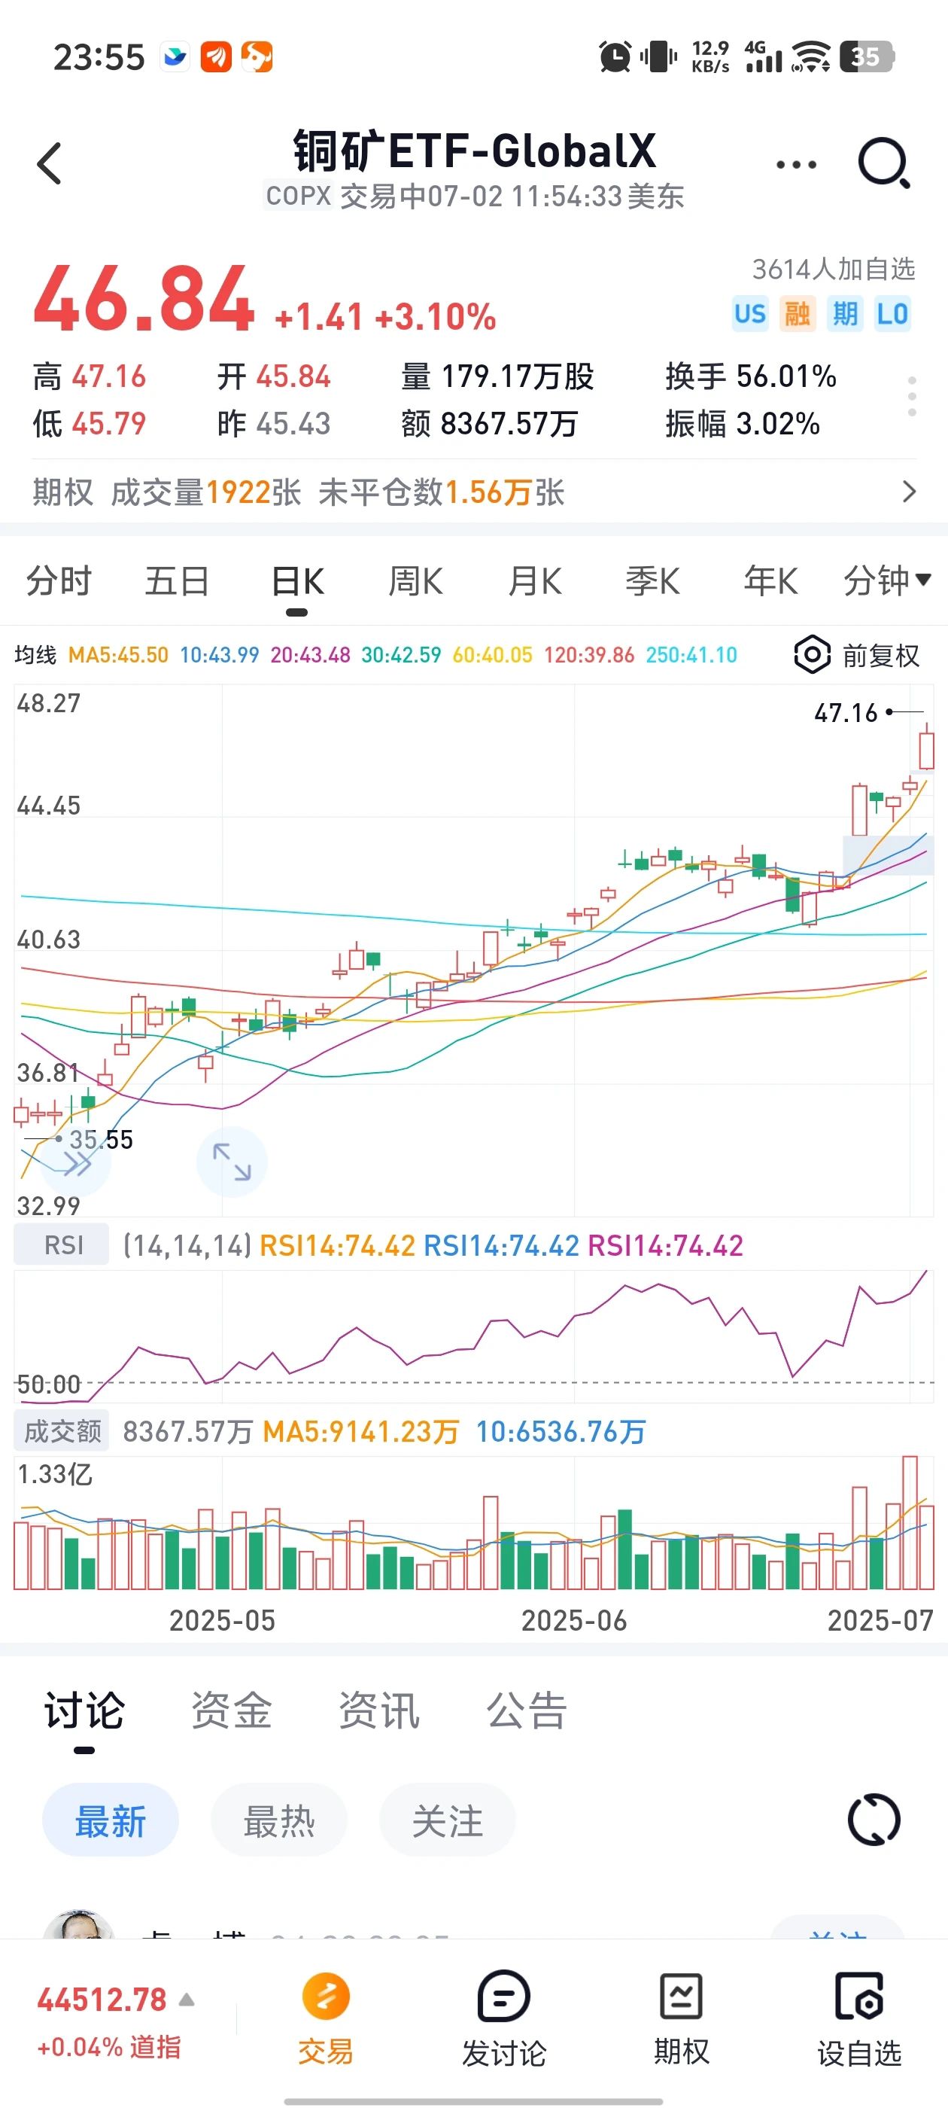Change the 成交额 indicator selector
This screenshot has width=948, height=2108.
pos(62,1431)
